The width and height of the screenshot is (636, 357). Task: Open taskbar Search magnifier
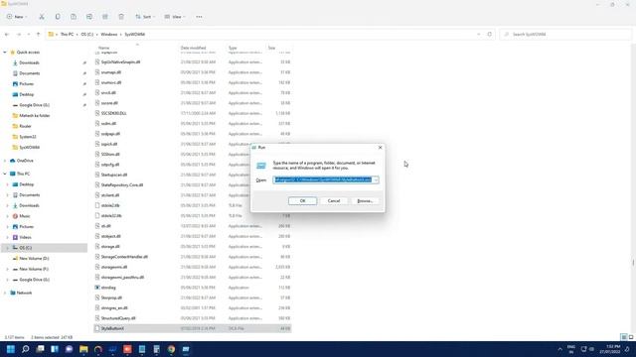click(x=25, y=349)
